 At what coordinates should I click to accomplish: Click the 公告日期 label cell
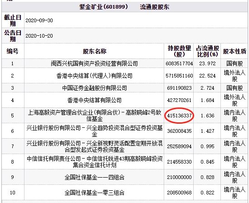[13, 36]
